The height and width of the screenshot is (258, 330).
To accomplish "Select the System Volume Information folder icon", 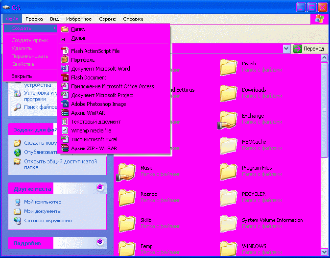I will [228, 224].
